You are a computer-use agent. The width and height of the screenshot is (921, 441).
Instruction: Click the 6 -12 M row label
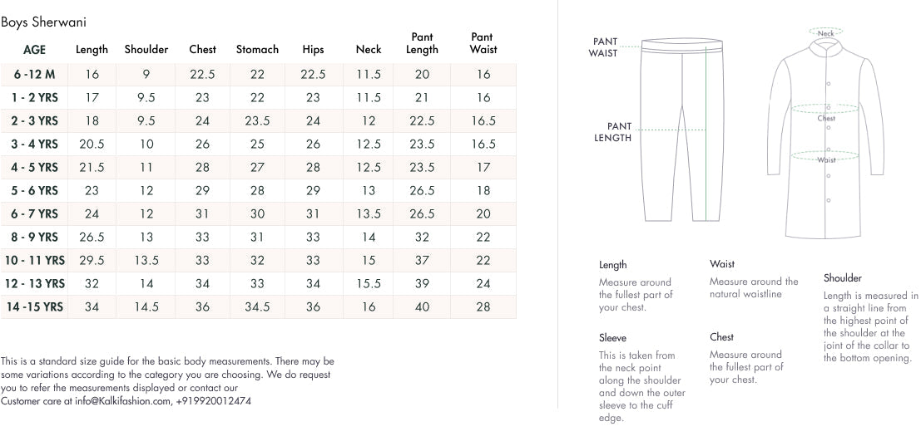tap(35, 74)
